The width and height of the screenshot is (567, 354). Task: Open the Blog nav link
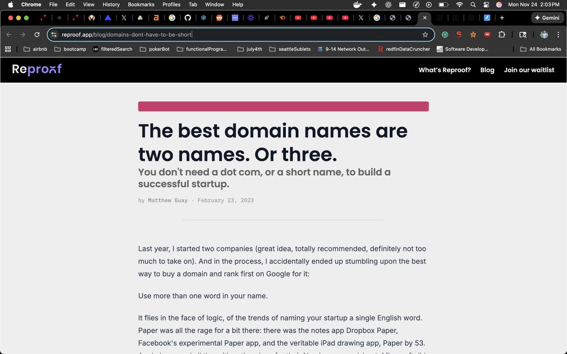(487, 70)
